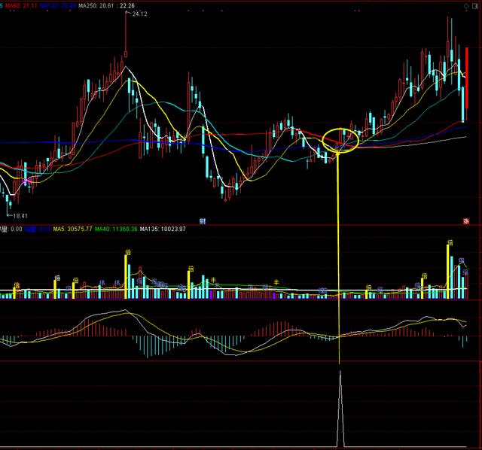The width and height of the screenshot is (482, 450).
Task: Select the red MA60 indicator label
Action: tap(21, 5)
